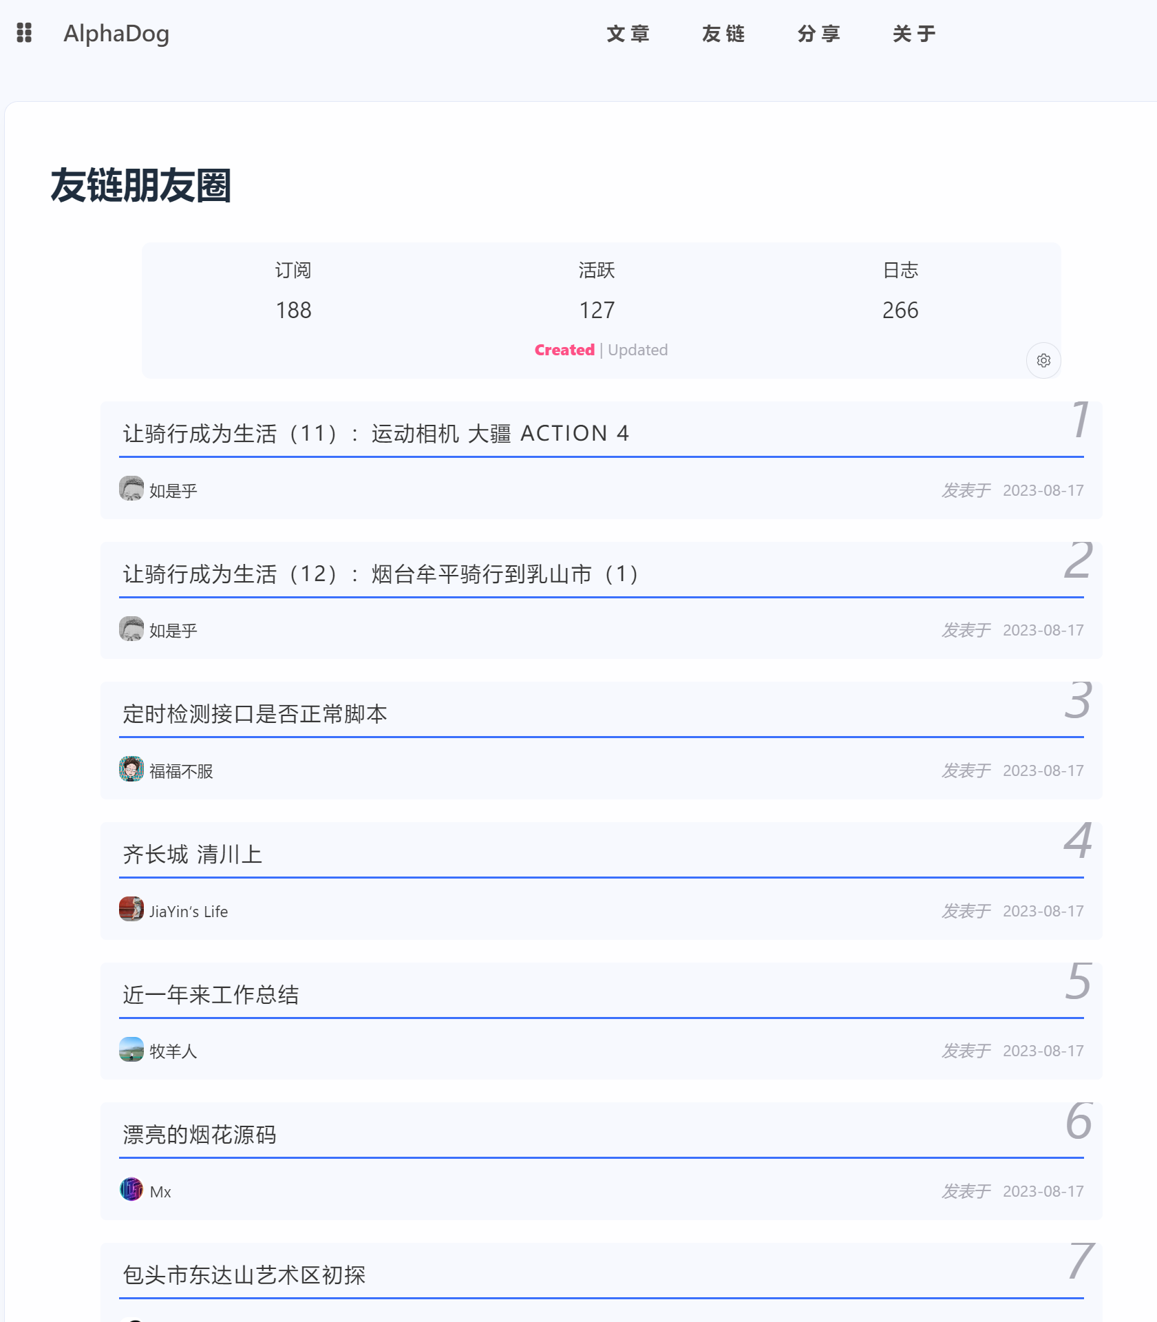1157x1322 pixels.
Task: Open the 分享 page
Action: click(x=818, y=33)
